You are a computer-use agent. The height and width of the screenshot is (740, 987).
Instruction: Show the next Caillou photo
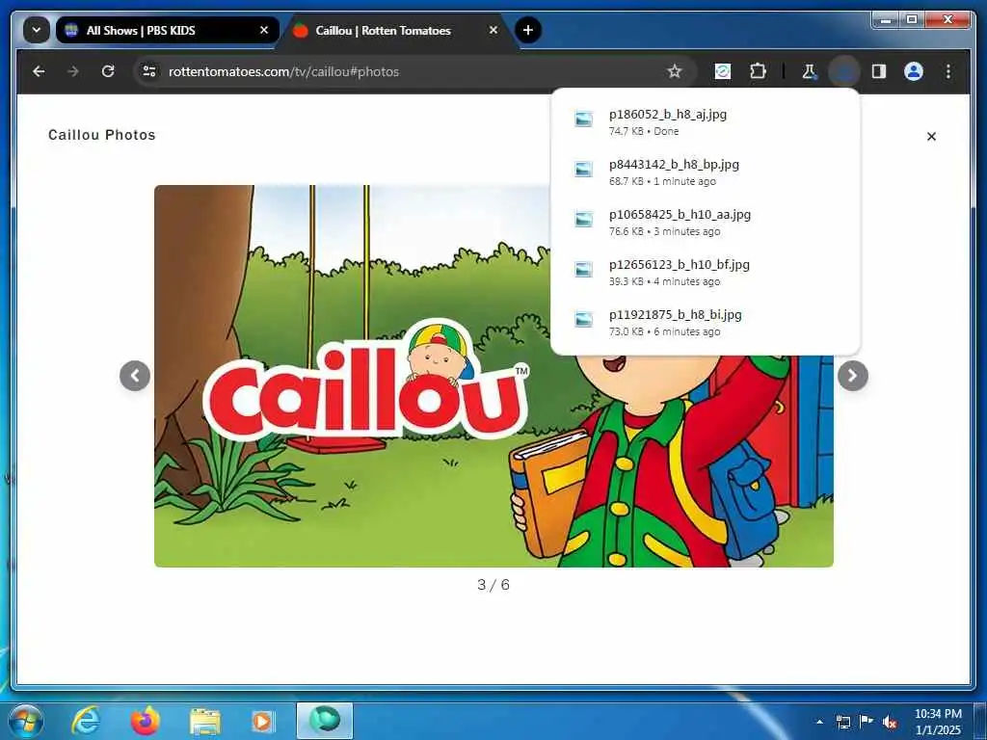point(852,376)
